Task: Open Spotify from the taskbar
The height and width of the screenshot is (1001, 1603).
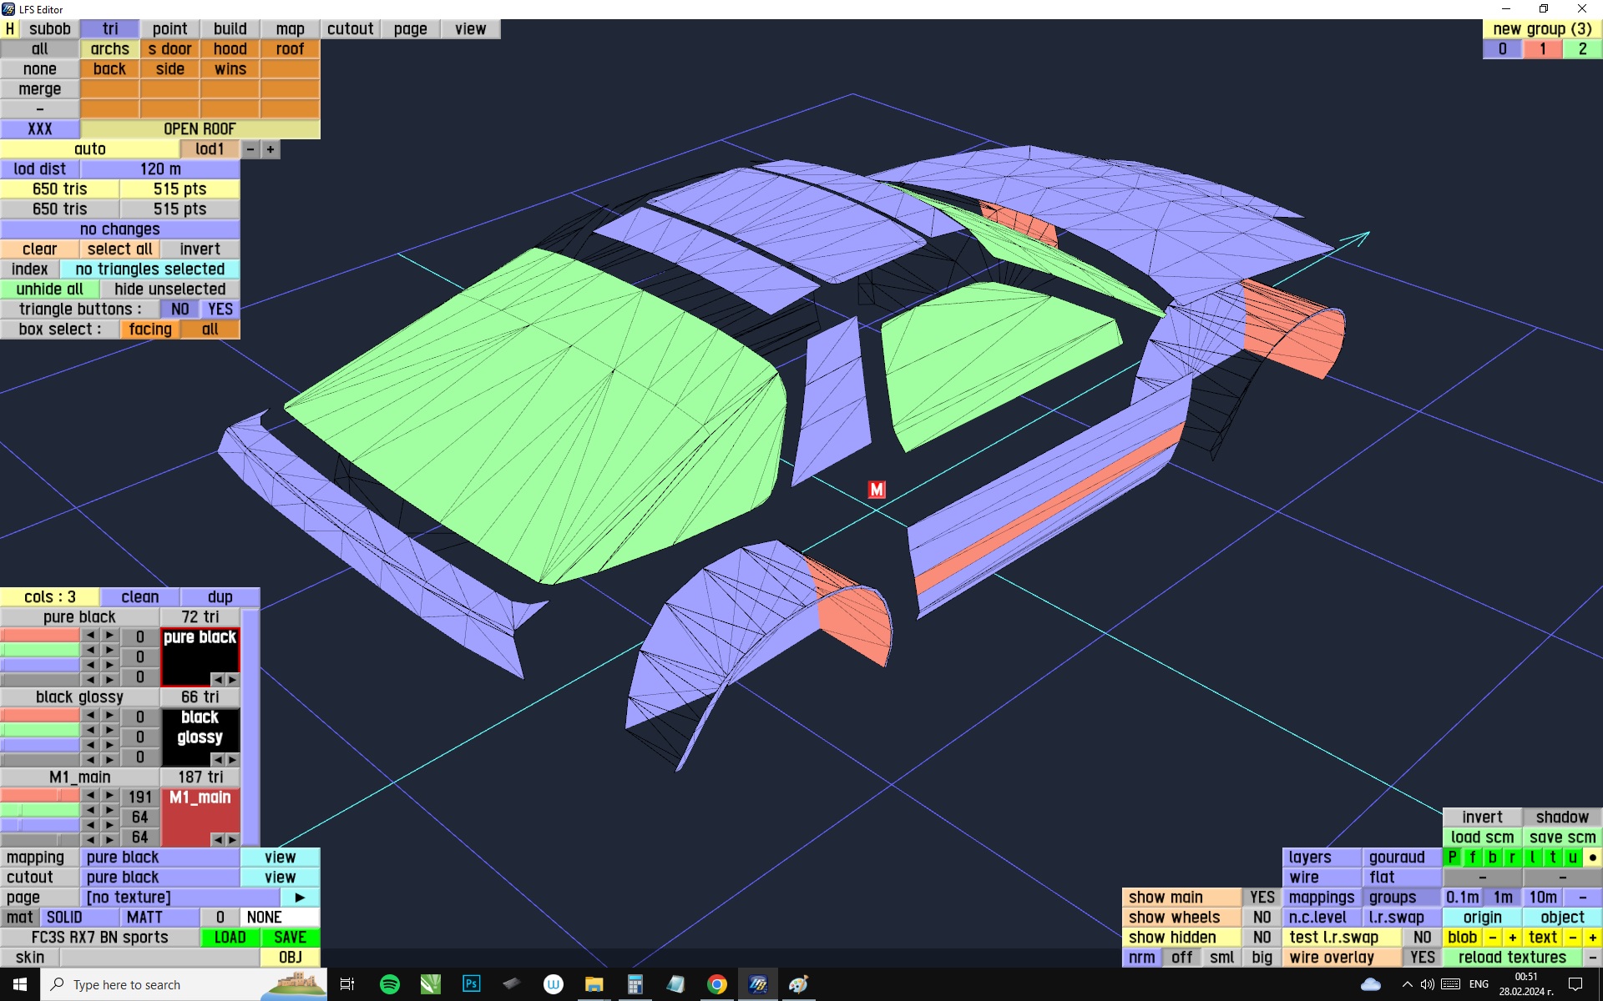Action: (x=389, y=984)
